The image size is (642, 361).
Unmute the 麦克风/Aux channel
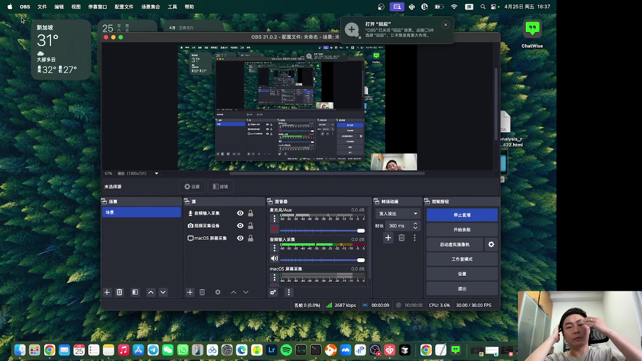pos(274,229)
